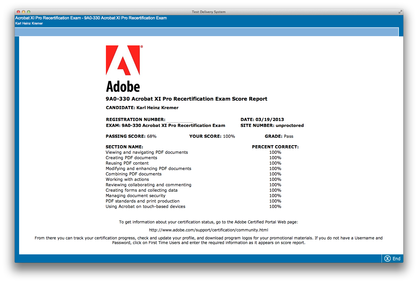
Task: Click the 'EXAM: 9A0-330 Acrobat XI Pro Recertification Exam' line
Action: (165, 125)
